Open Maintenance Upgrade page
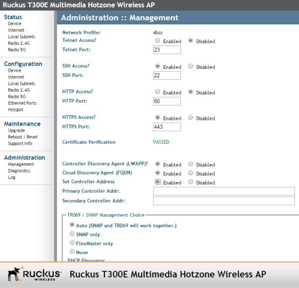 (16, 130)
